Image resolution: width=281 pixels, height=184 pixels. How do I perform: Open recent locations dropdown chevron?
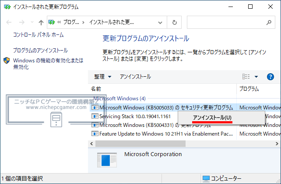point(32,22)
